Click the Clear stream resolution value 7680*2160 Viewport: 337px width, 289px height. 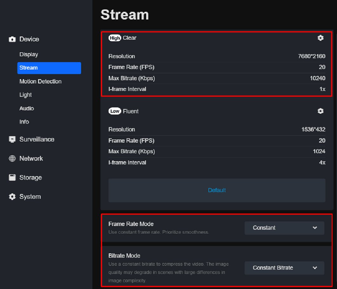(311, 56)
